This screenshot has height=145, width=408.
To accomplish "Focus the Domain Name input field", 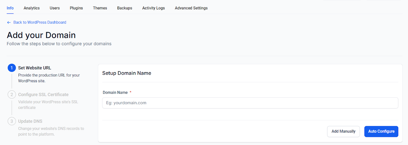I will pyautogui.click(x=250, y=103).
